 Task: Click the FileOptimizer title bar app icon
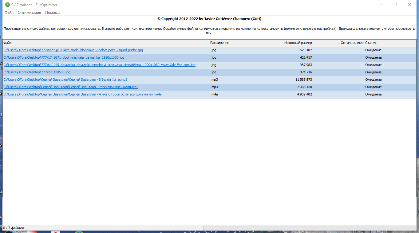click(x=7, y=5)
